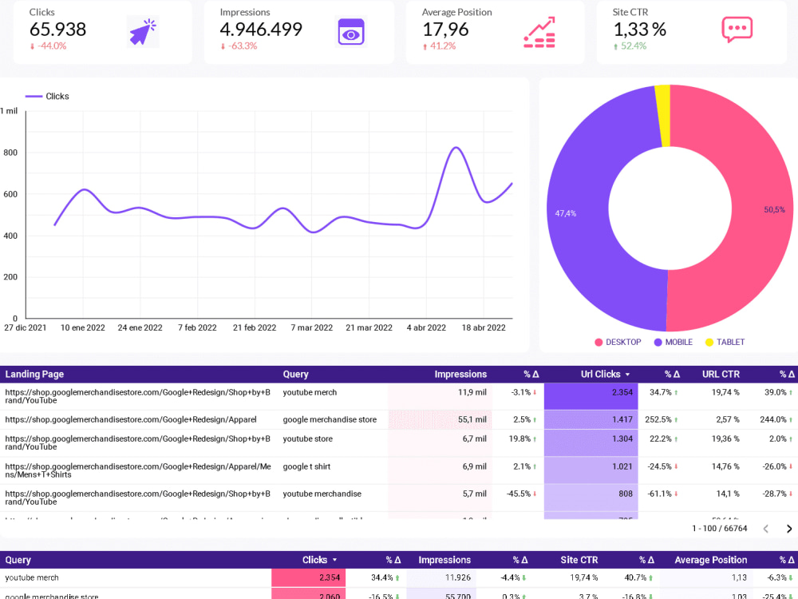Sort the table by the Impressions column header

point(460,374)
